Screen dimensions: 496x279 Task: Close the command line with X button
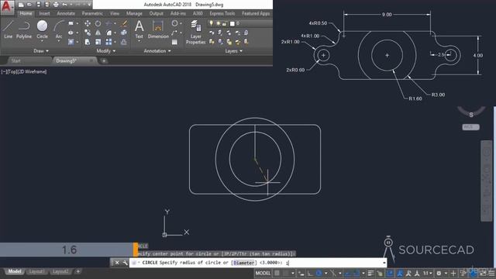117,263
